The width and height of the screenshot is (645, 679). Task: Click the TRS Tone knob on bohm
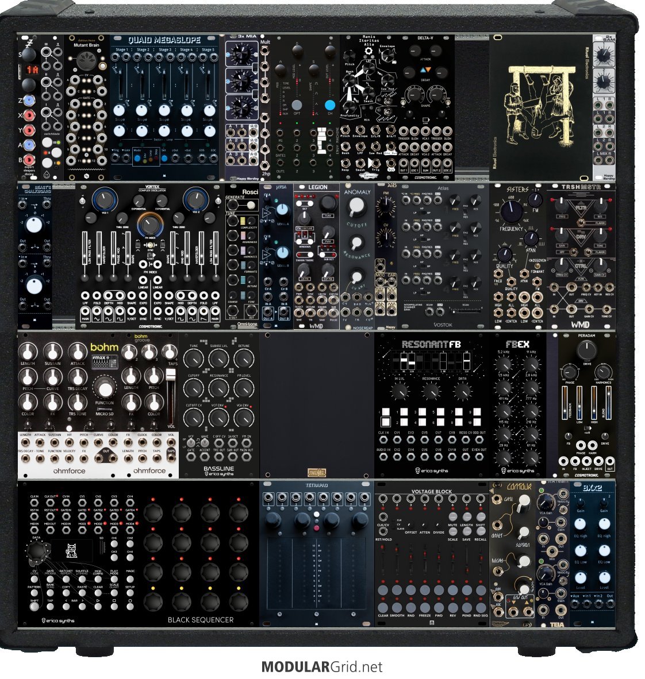coord(78,402)
